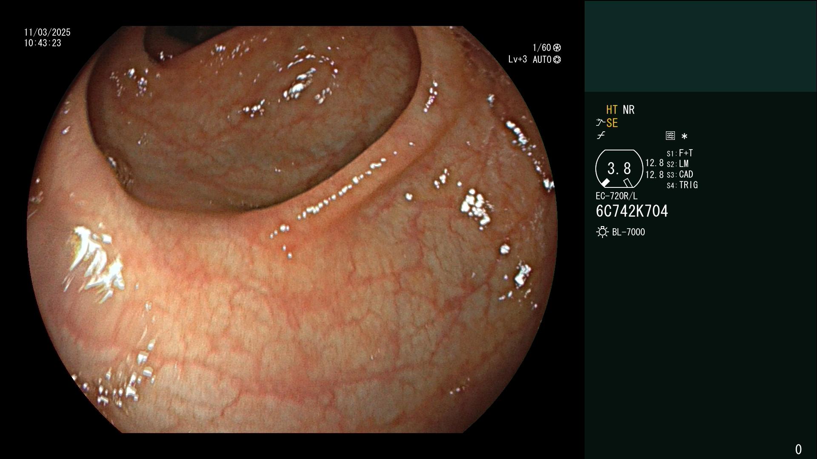Click the time stamp 10:43:23
Viewport: 817px width, 459px height.
tap(43, 43)
